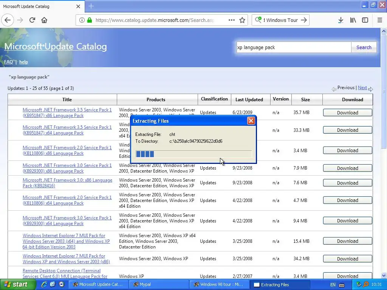Download the 35.7 MB .NET 3.5 x86 pack

[348, 113]
